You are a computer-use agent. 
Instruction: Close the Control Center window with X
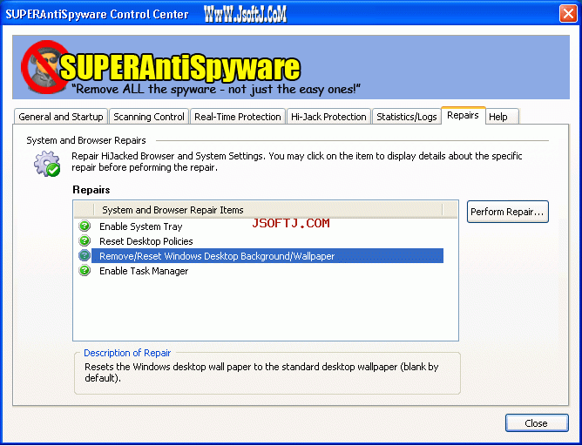(x=568, y=14)
